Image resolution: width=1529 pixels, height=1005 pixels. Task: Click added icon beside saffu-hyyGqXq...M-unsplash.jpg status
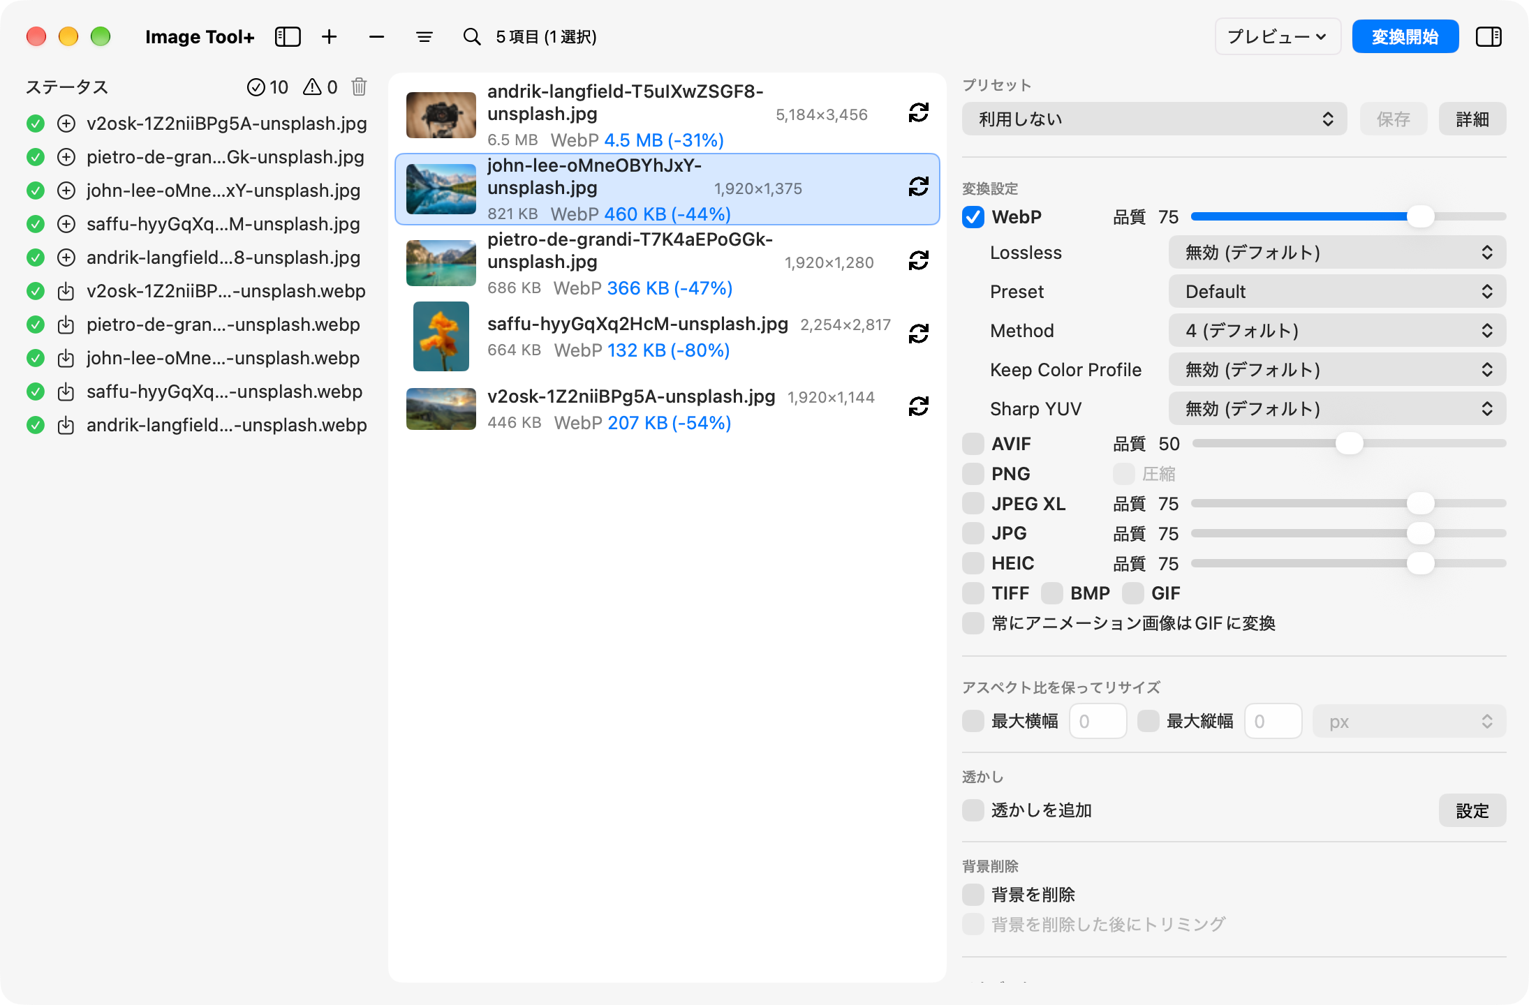[x=66, y=224]
